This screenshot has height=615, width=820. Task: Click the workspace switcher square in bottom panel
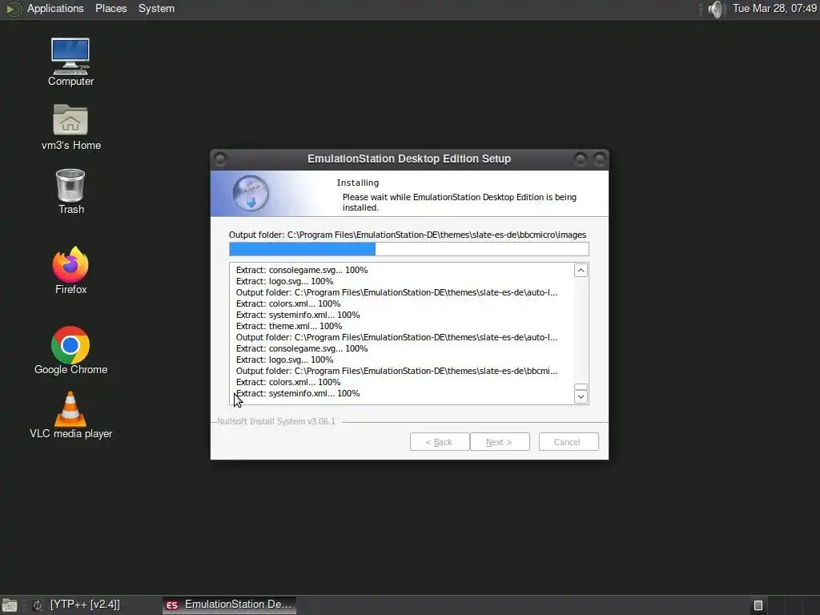point(758,605)
